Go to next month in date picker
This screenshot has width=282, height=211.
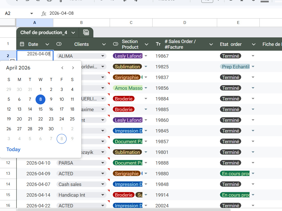click(73, 68)
